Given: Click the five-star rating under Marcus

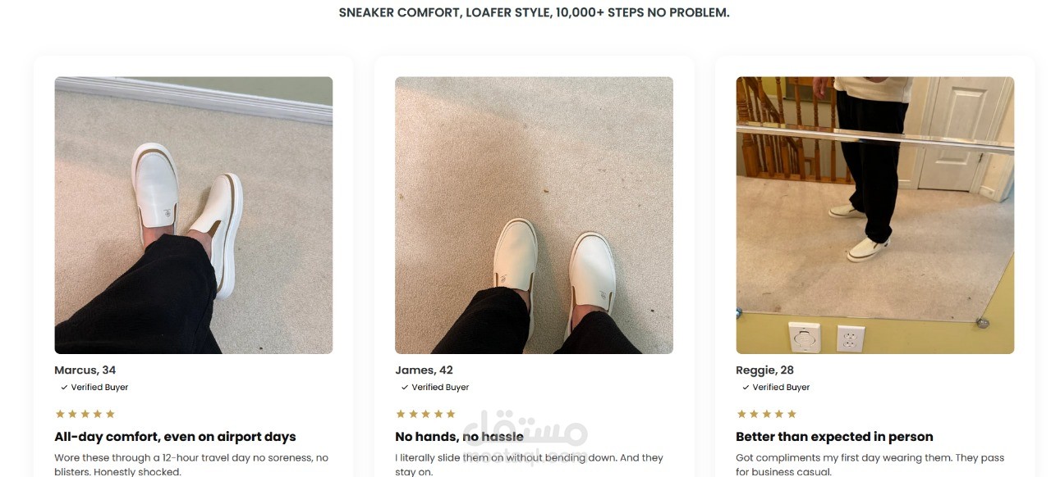Looking at the screenshot, I should click(85, 414).
